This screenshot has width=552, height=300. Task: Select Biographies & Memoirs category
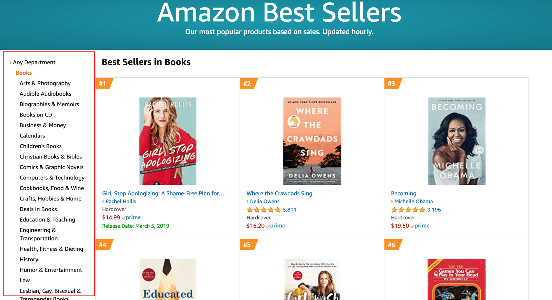point(49,104)
